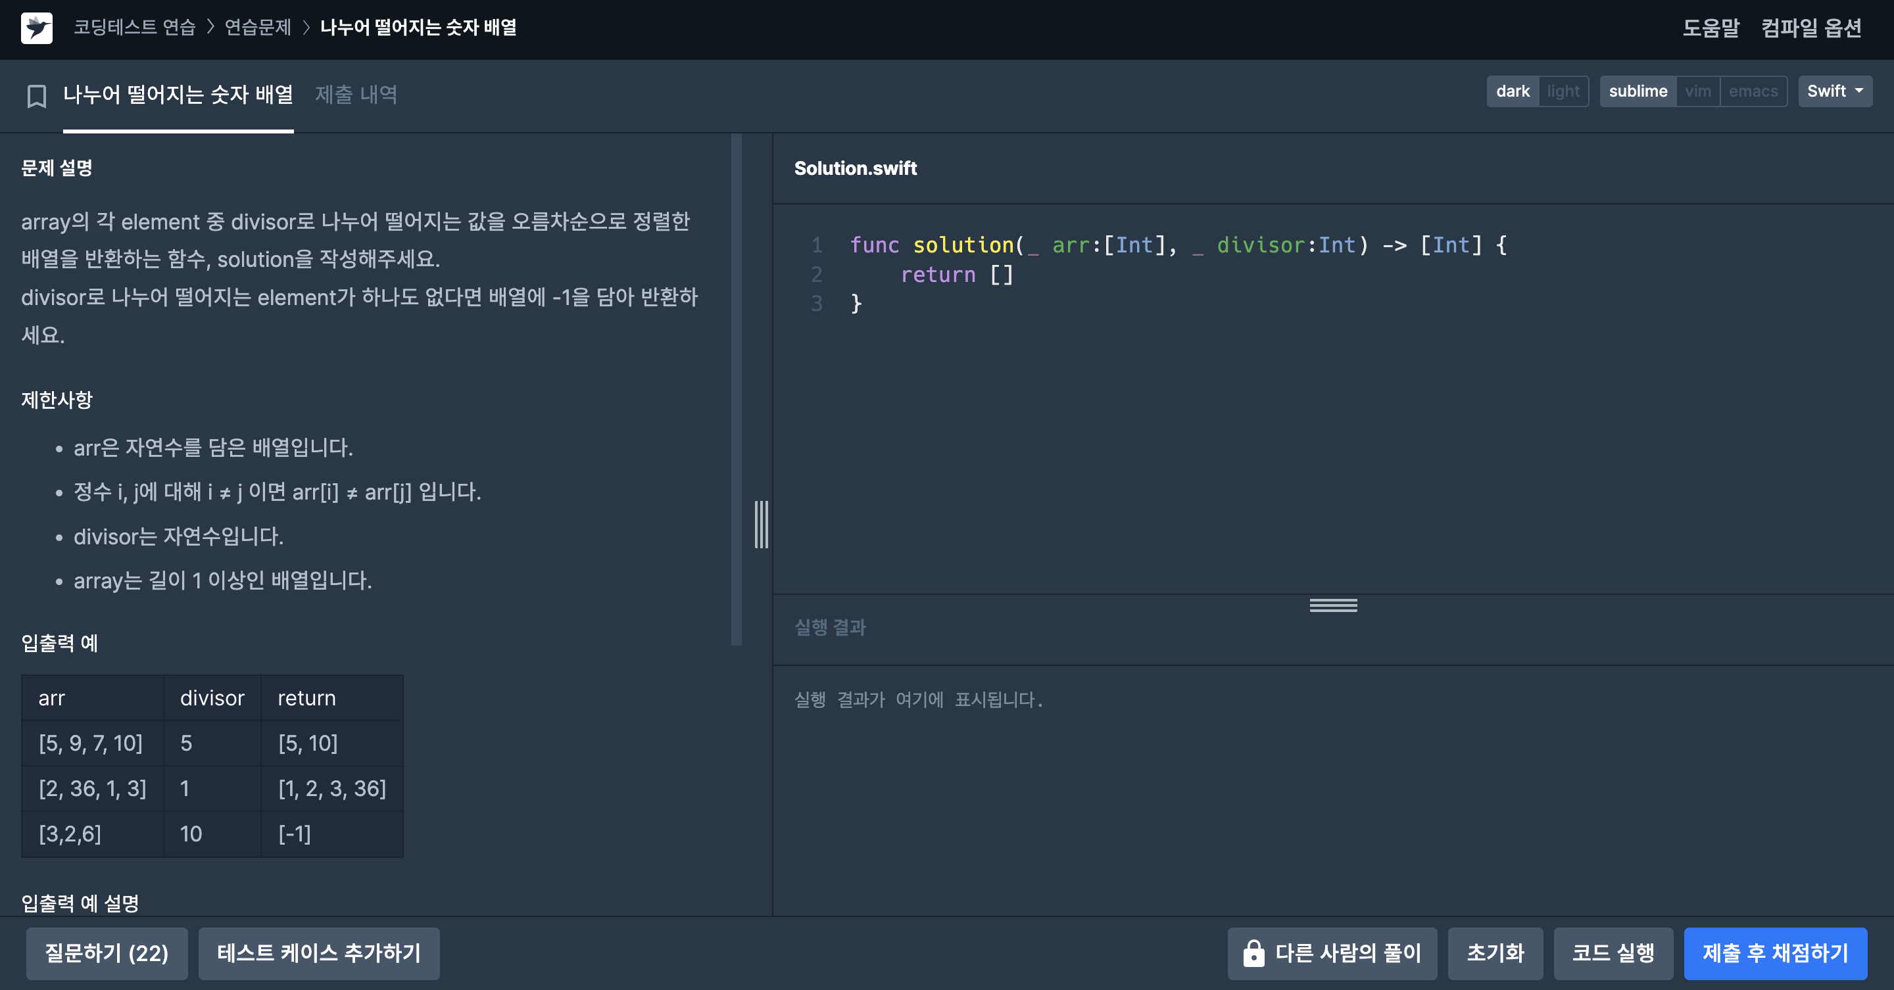1894x990 pixels.
Task: Select the 나누어 떨어지는 숫자 배열 tab
Action: point(178,94)
